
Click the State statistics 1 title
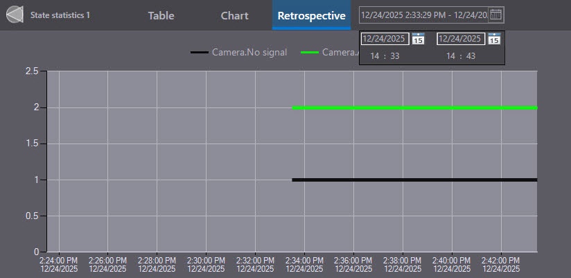60,15
